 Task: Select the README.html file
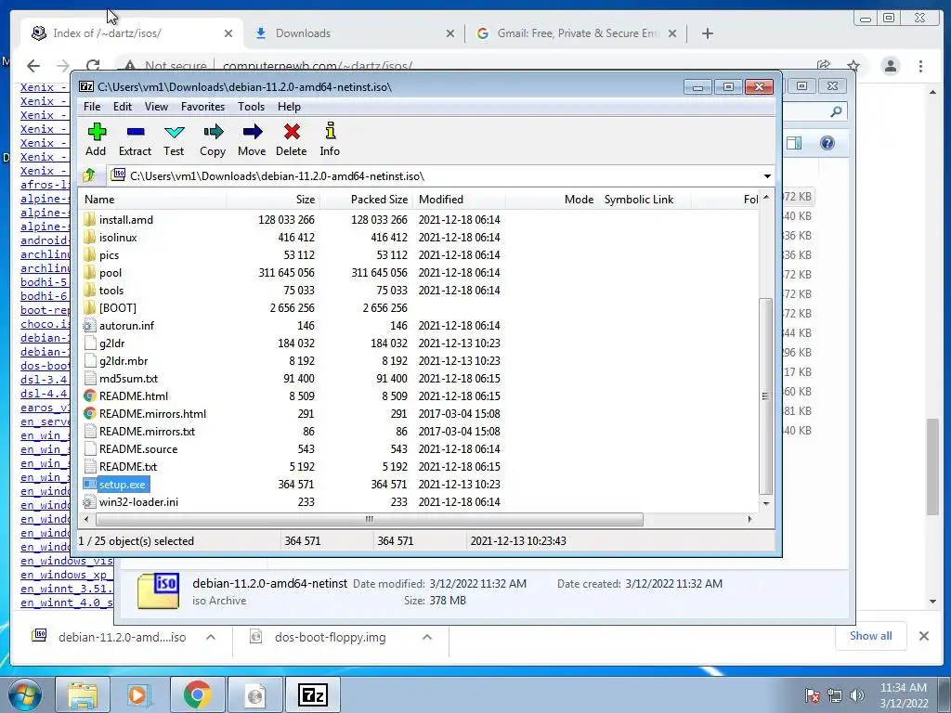point(134,395)
